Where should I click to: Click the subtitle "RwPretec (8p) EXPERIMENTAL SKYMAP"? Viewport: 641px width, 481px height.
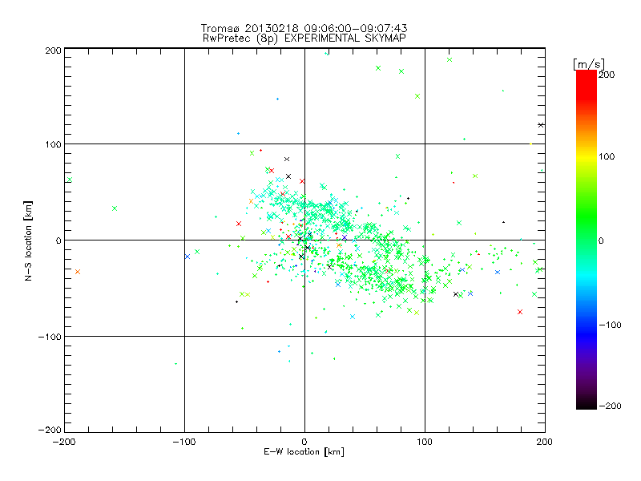pyautogui.click(x=304, y=38)
